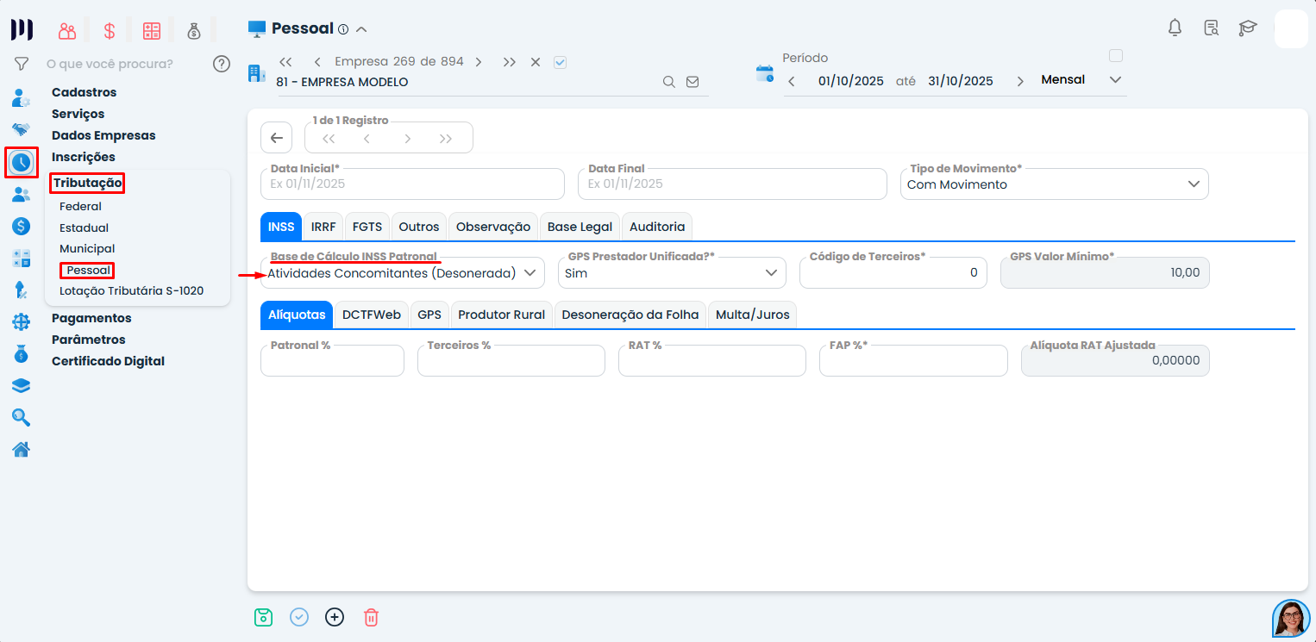The image size is (1316, 642).
Task: Switch to the FGTS tab
Action: pos(367,227)
